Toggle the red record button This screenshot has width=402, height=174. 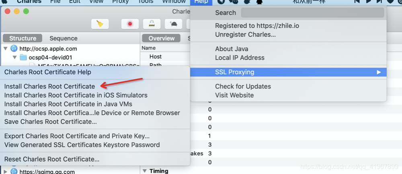pos(130,24)
